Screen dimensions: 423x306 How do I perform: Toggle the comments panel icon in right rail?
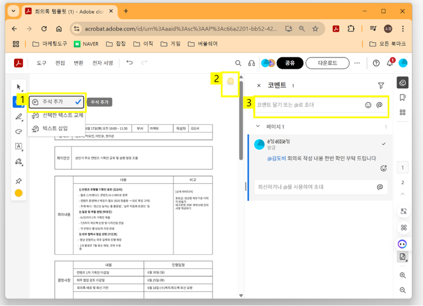click(402, 82)
